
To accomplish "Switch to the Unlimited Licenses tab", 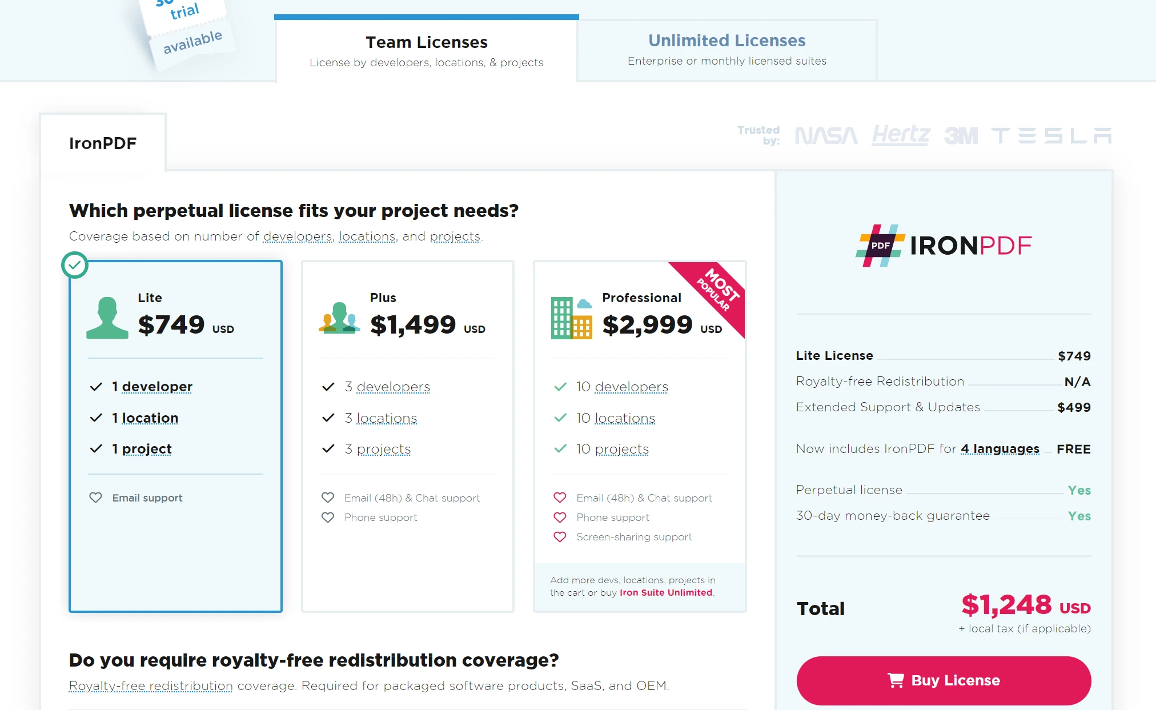I will (x=725, y=39).
